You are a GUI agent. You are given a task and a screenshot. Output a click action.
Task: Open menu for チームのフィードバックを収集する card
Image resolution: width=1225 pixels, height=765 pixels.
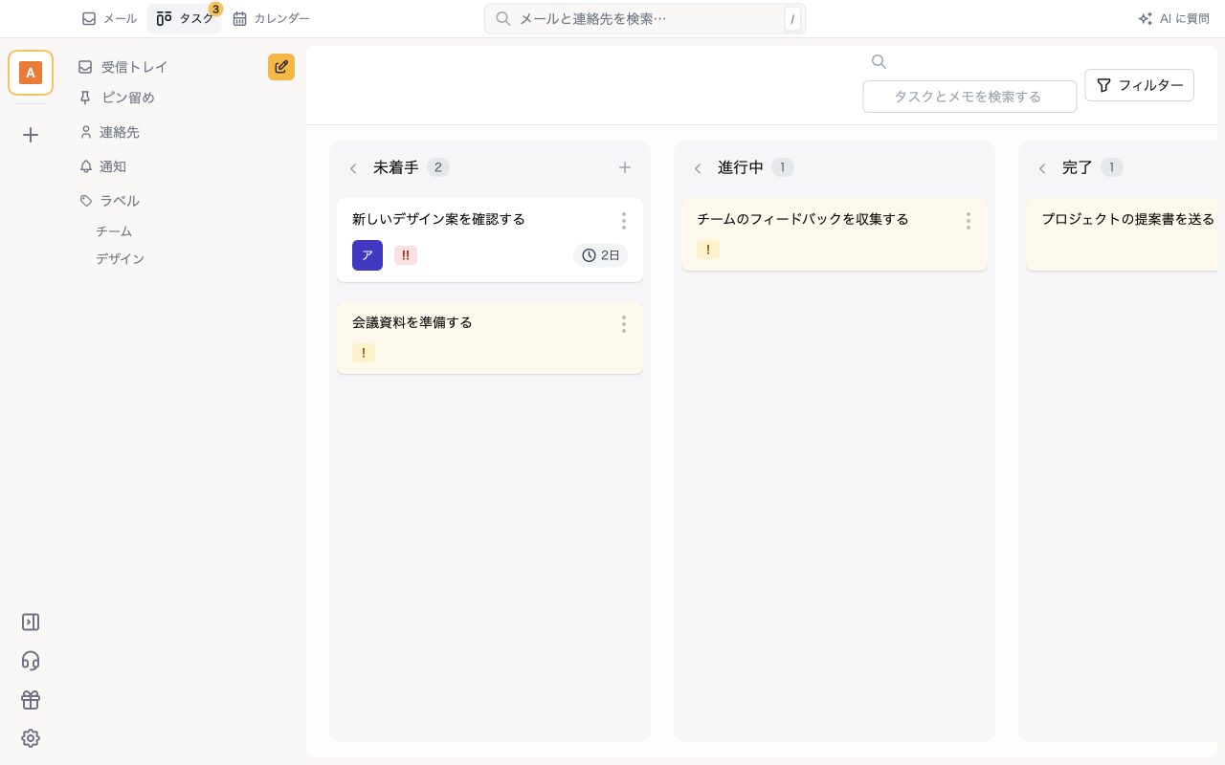969,221
